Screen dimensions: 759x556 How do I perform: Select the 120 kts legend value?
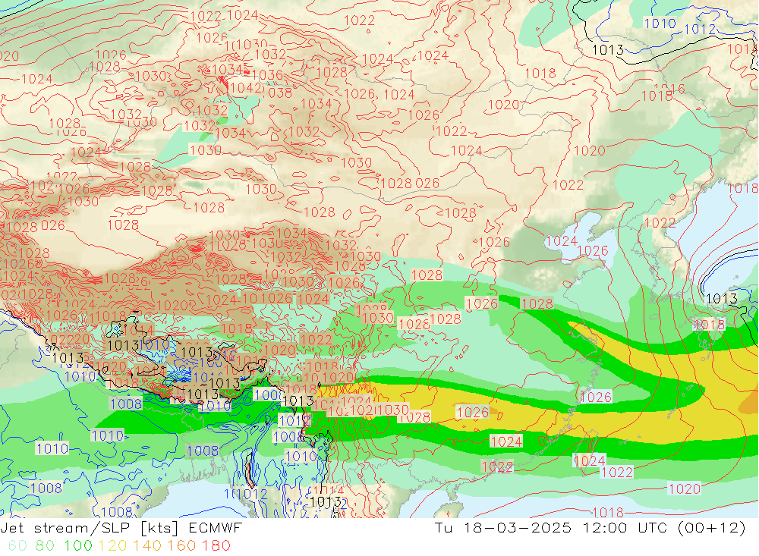click(x=113, y=546)
